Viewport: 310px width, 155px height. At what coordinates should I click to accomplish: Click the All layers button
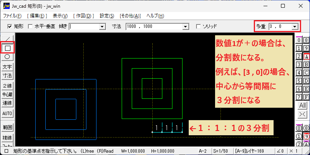click(x=303, y=105)
